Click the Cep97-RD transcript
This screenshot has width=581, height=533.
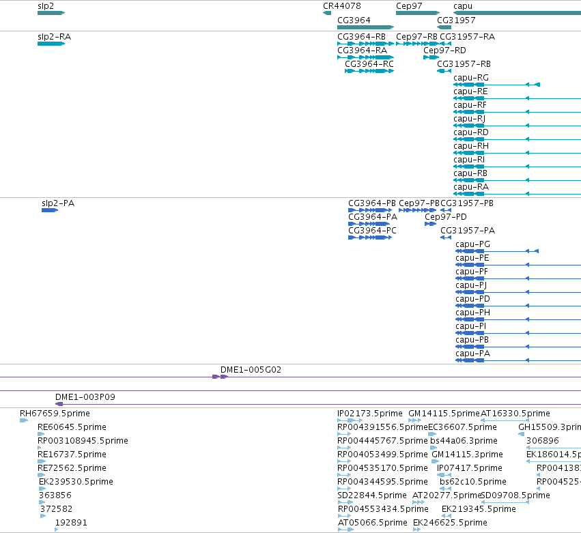pyautogui.click(x=431, y=57)
